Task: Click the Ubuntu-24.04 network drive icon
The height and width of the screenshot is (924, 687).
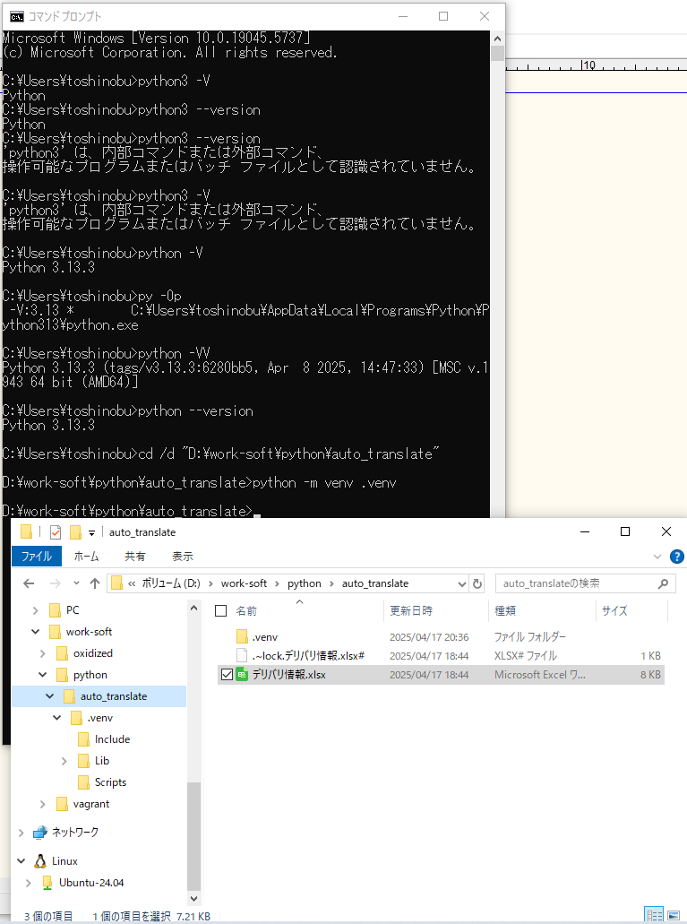Action: click(47, 883)
